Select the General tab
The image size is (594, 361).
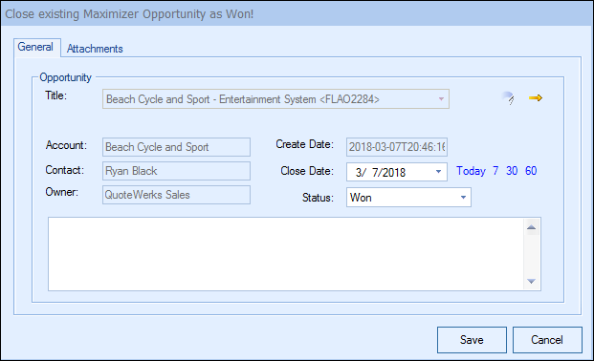pyautogui.click(x=35, y=47)
